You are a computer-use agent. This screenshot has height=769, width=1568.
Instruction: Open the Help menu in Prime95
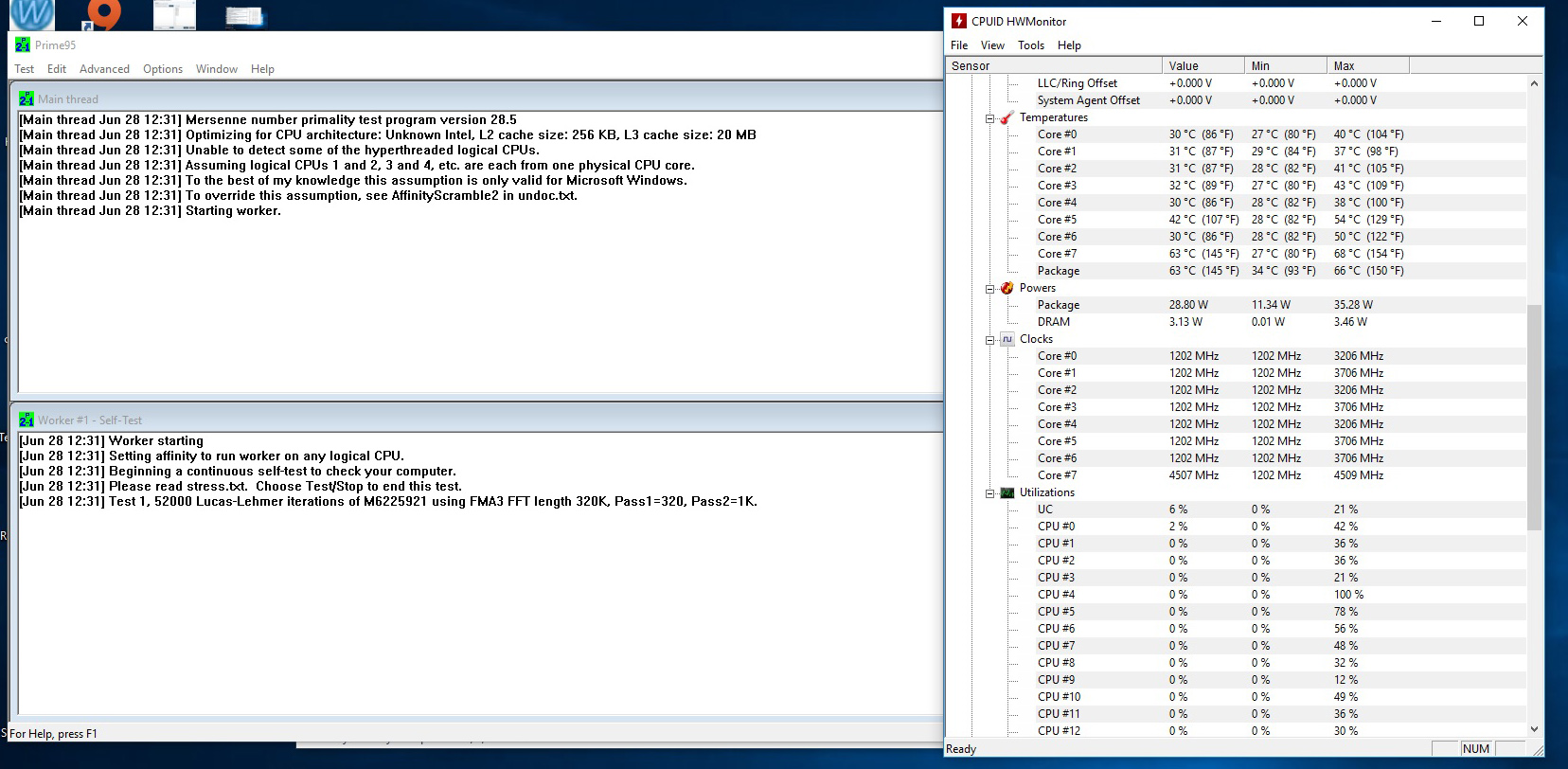click(262, 69)
